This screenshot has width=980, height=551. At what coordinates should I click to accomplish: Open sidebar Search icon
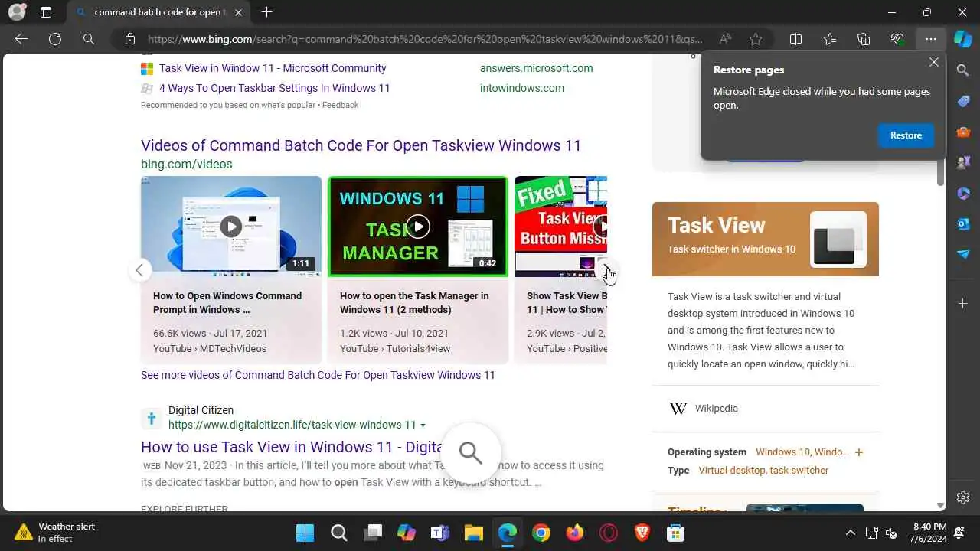point(963,70)
